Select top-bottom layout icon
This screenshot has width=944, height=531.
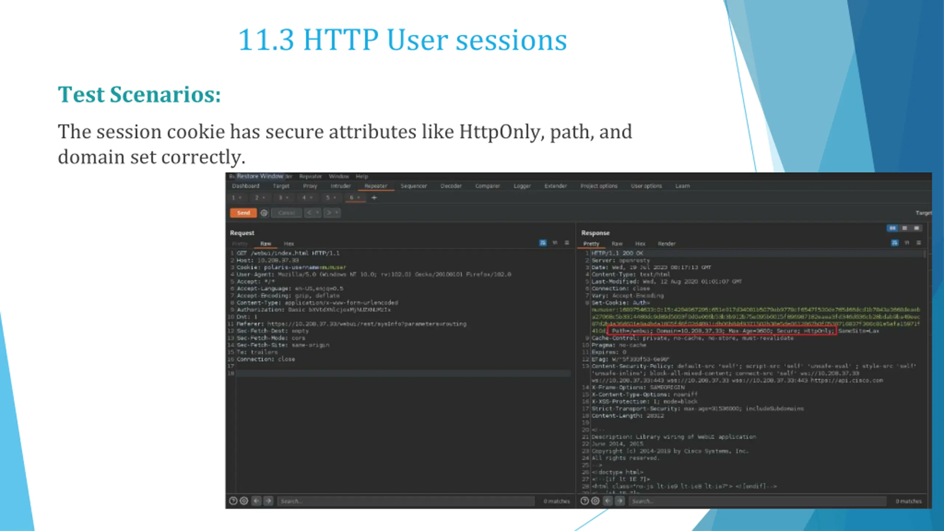point(905,228)
